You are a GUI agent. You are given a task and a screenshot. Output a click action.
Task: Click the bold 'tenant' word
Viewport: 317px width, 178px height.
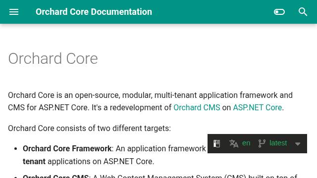pyautogui.click(x=34, y=162)
